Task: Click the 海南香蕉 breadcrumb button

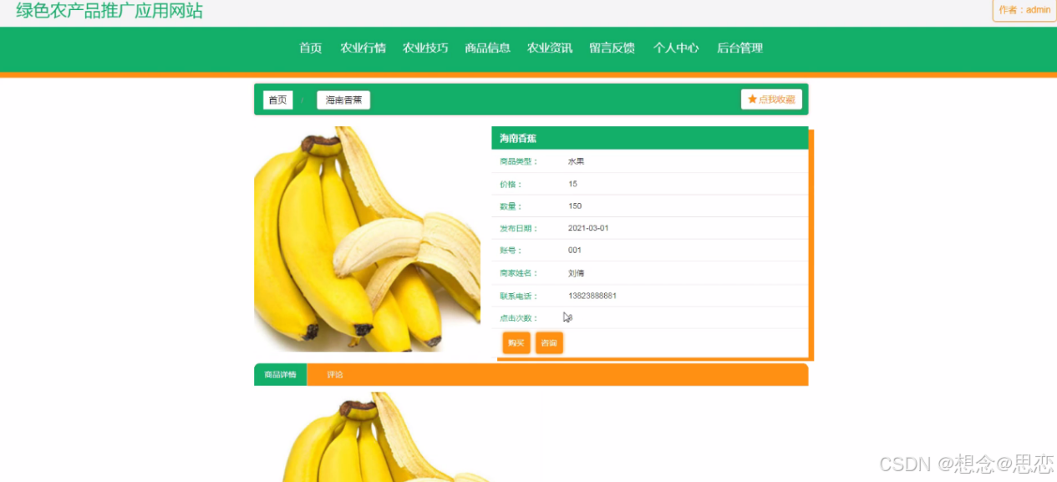Action: pyautogui.click(x=343, y=100)
